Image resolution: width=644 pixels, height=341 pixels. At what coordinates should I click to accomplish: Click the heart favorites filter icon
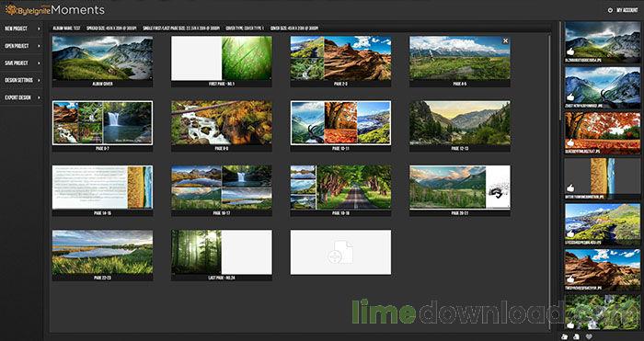(x=588, y=337)
